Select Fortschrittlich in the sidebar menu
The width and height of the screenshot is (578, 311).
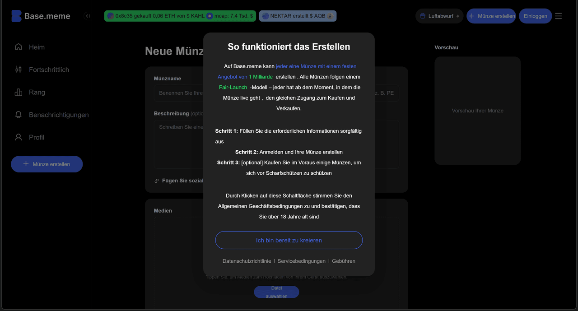click(49, 70)
